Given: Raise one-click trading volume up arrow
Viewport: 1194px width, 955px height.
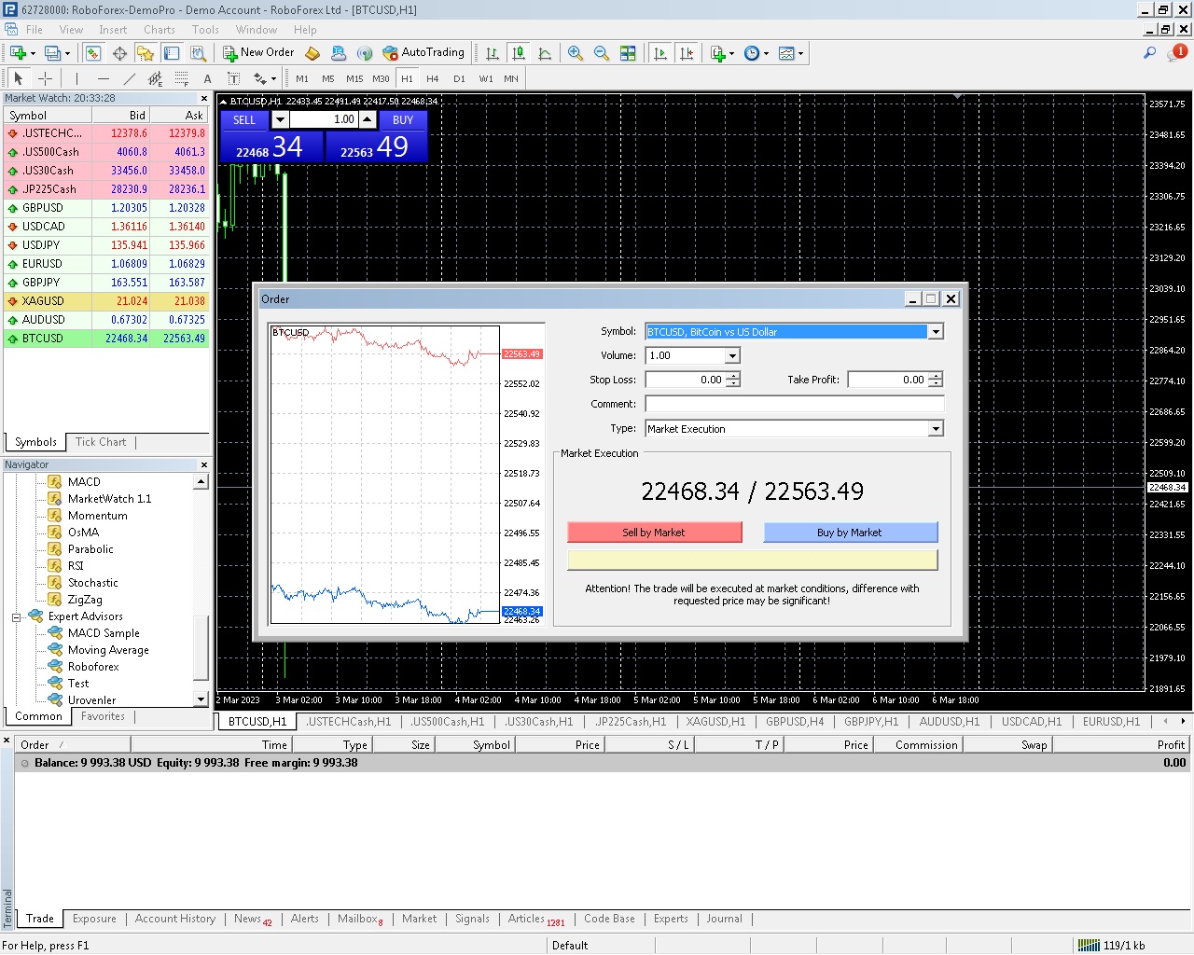Looking at the screenshot, I should pyautogui.click(x=368, y=119).
